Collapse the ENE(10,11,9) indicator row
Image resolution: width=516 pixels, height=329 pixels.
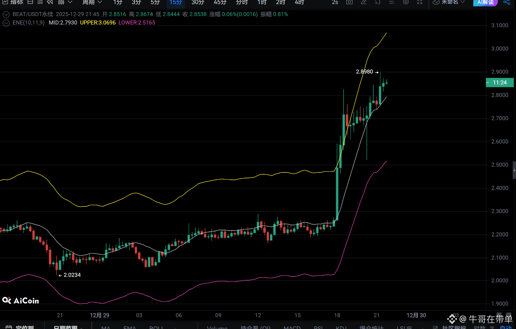tap(6, 23)
